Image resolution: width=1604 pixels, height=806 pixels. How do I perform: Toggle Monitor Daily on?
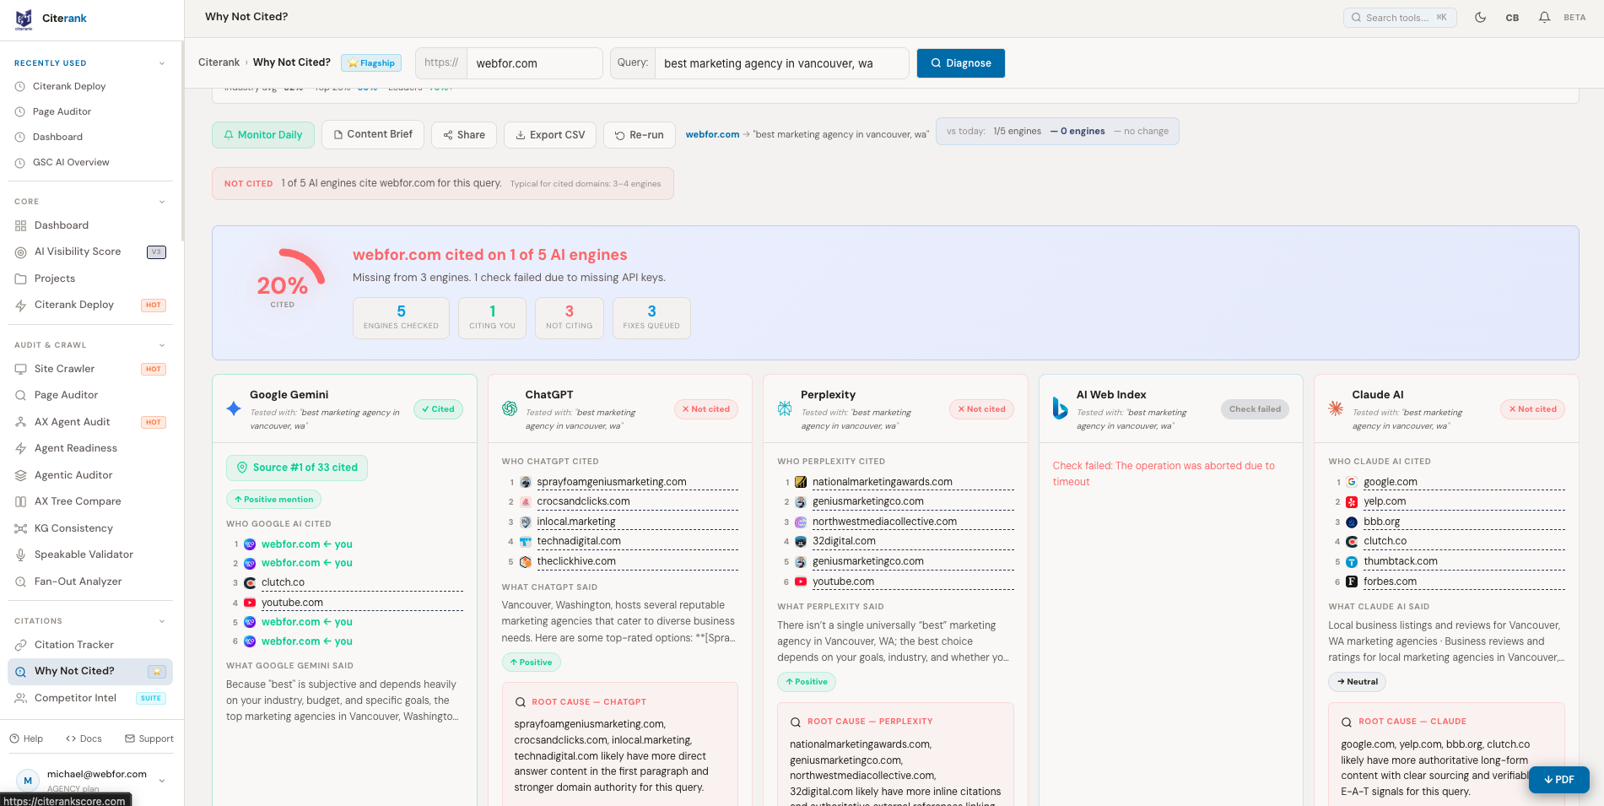[263, 135]
